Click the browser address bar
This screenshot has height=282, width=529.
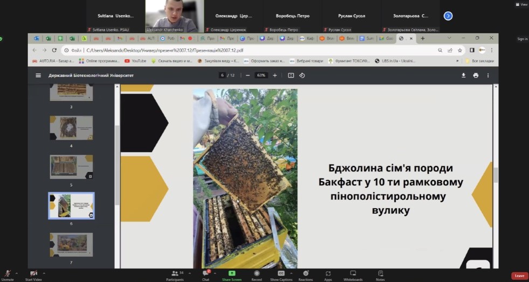[250, 50]
